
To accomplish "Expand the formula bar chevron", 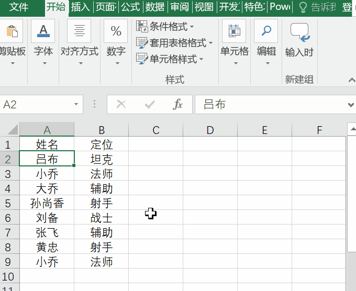I will point(351,105).
